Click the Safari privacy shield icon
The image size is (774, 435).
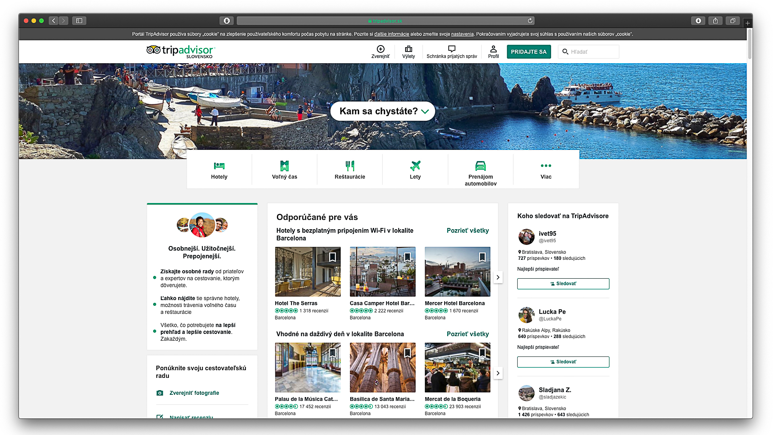[x=227, y=21]
